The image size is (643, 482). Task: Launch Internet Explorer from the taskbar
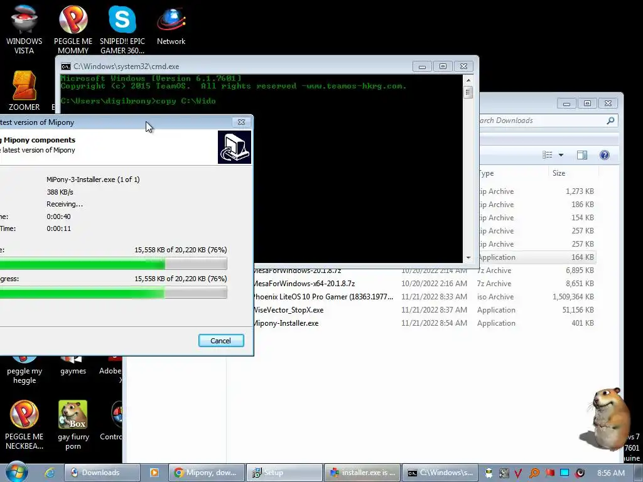coord(50,473)
